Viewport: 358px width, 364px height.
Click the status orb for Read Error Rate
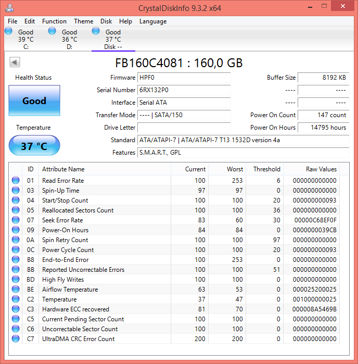(16, 180)
